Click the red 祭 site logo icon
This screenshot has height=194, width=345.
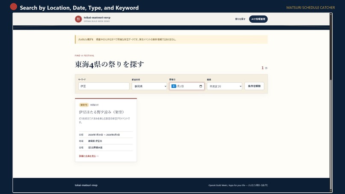click(x=78, y=19)
